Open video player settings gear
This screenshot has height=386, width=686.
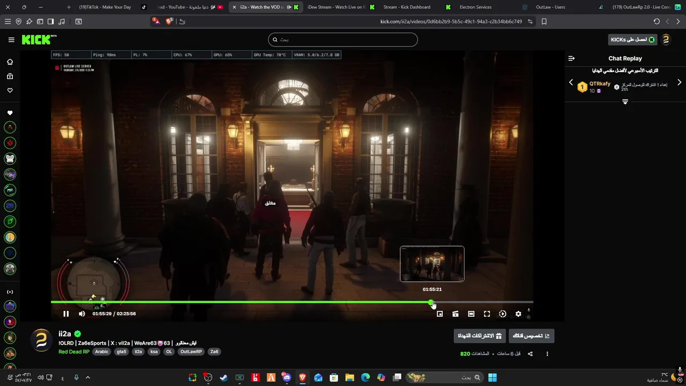tap(518, 314)
